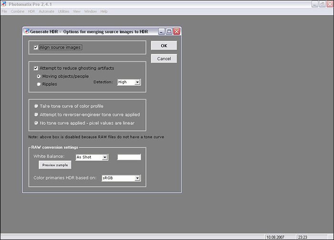Click the 23:23 time in status bar
The width and height of the screenshot is (334, 240).
click(303, 237)
